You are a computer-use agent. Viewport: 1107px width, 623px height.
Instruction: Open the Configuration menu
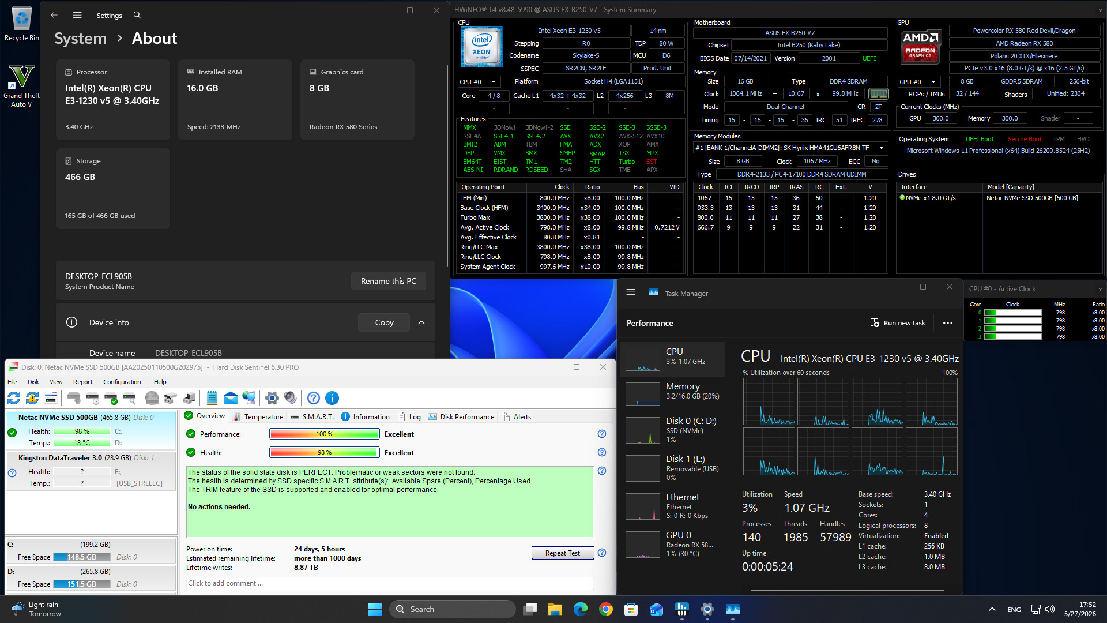(122, 382)
